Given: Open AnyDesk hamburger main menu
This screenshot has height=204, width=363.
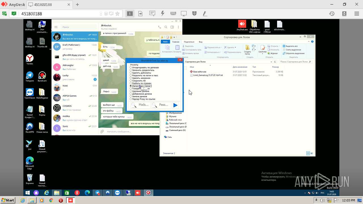Looking at the screenshot, I should (357, 14).
